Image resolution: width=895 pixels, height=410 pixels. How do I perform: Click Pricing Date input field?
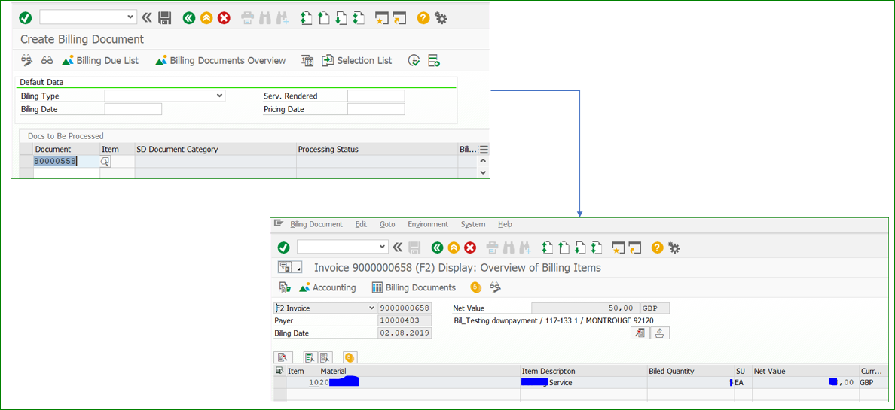(376, 109)
